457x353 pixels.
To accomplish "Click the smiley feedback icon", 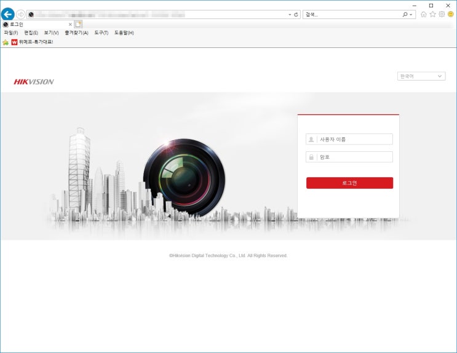I will point(451,14).
